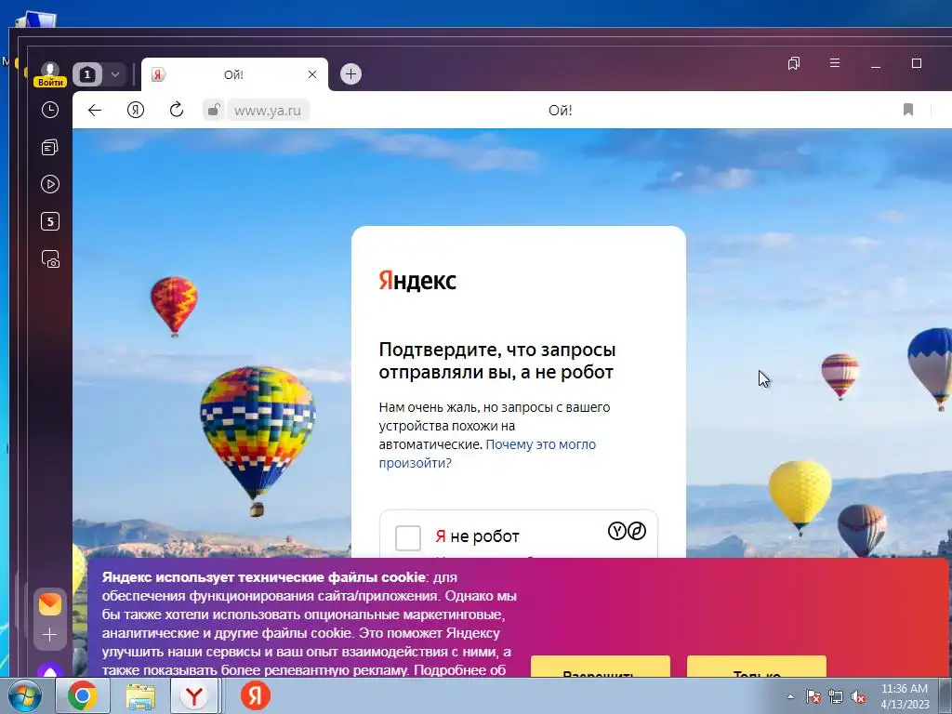
Task: Open Yandex Mail from sidebar envelope icon
Action: coord(50,603)
